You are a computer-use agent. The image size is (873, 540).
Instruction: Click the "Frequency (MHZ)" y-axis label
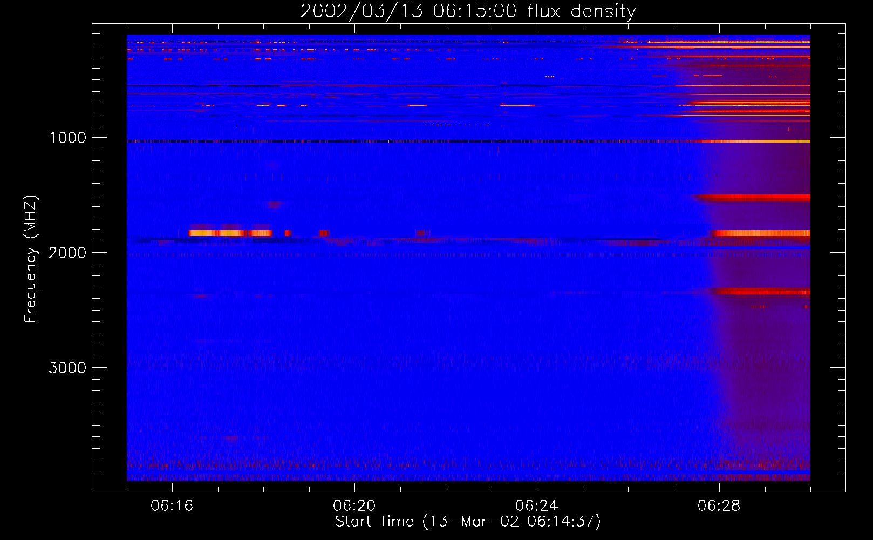pos(31,259)
